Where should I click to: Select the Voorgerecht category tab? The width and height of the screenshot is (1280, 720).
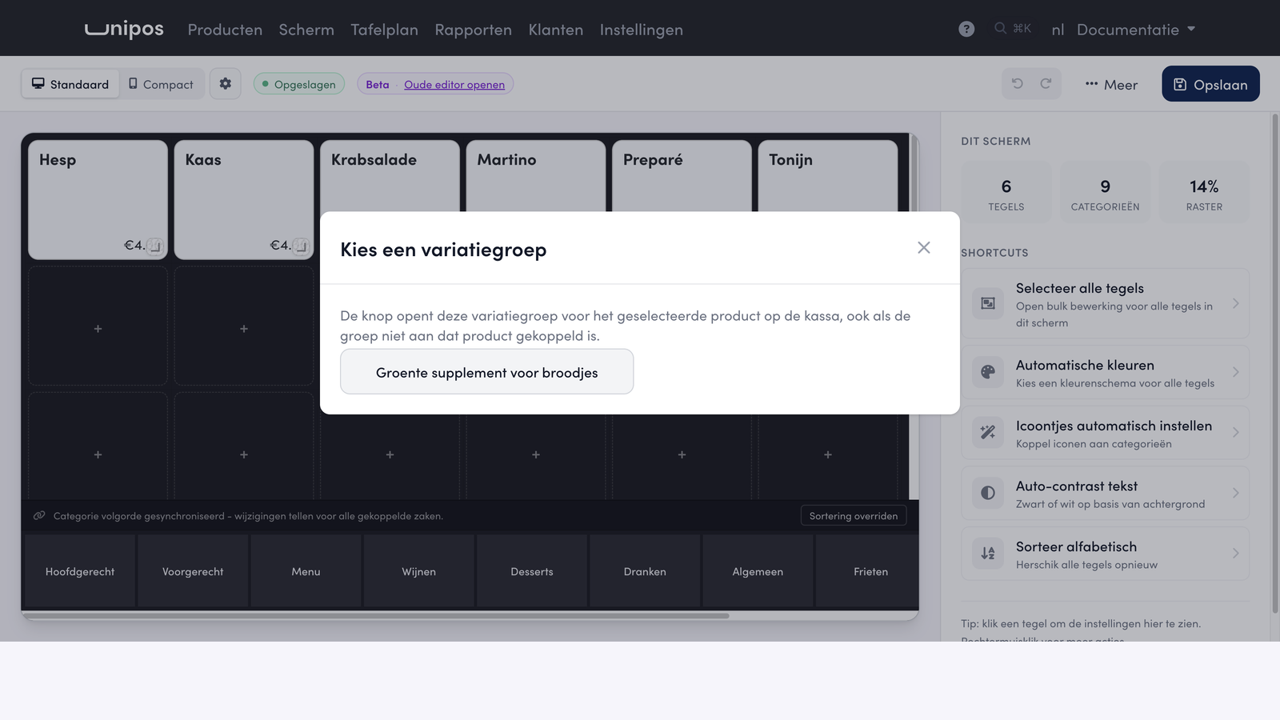(x=193, y=571)
